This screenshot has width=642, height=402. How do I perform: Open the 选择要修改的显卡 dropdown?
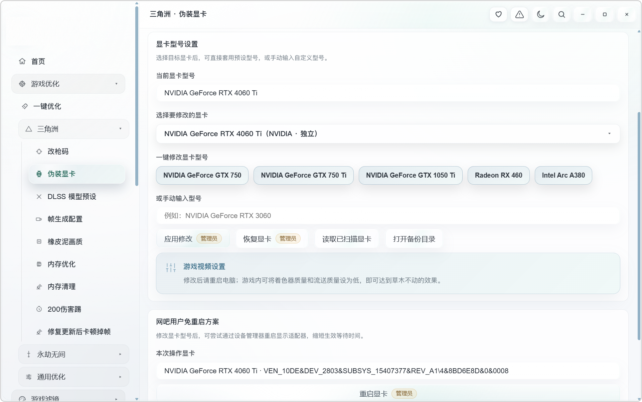(388, 134)
